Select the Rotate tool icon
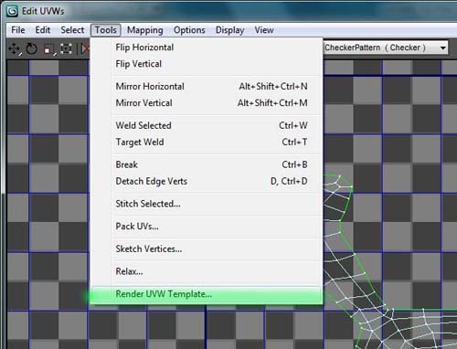Image resolution: width=457 pixels, height=349 pixels. 31,48
